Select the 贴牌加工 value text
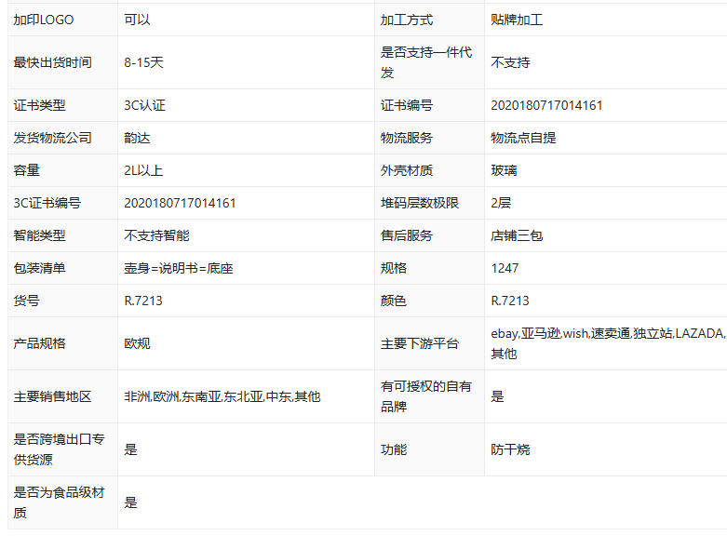 coord(517,20)
